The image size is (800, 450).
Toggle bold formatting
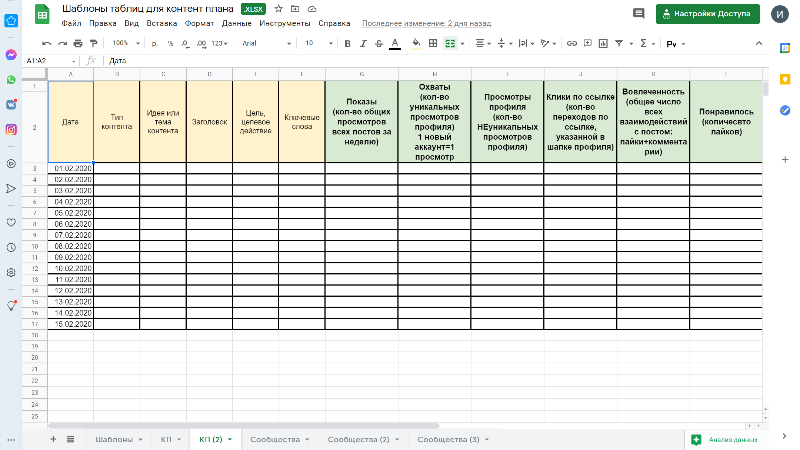(x=347, y=43)
